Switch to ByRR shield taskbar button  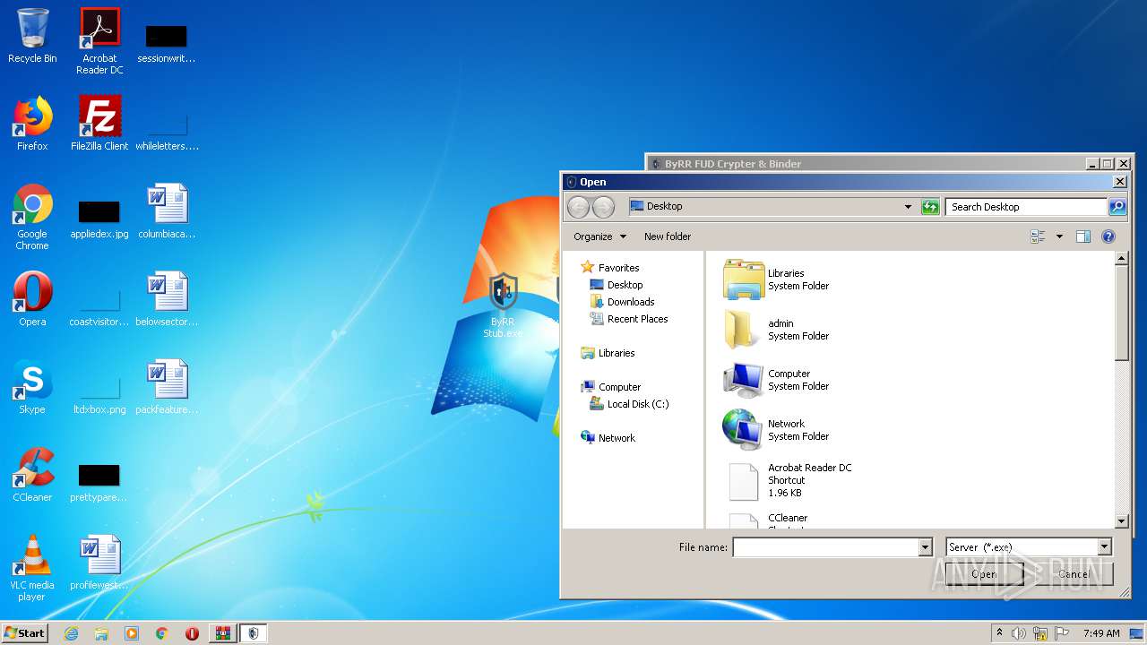point(253,633)
